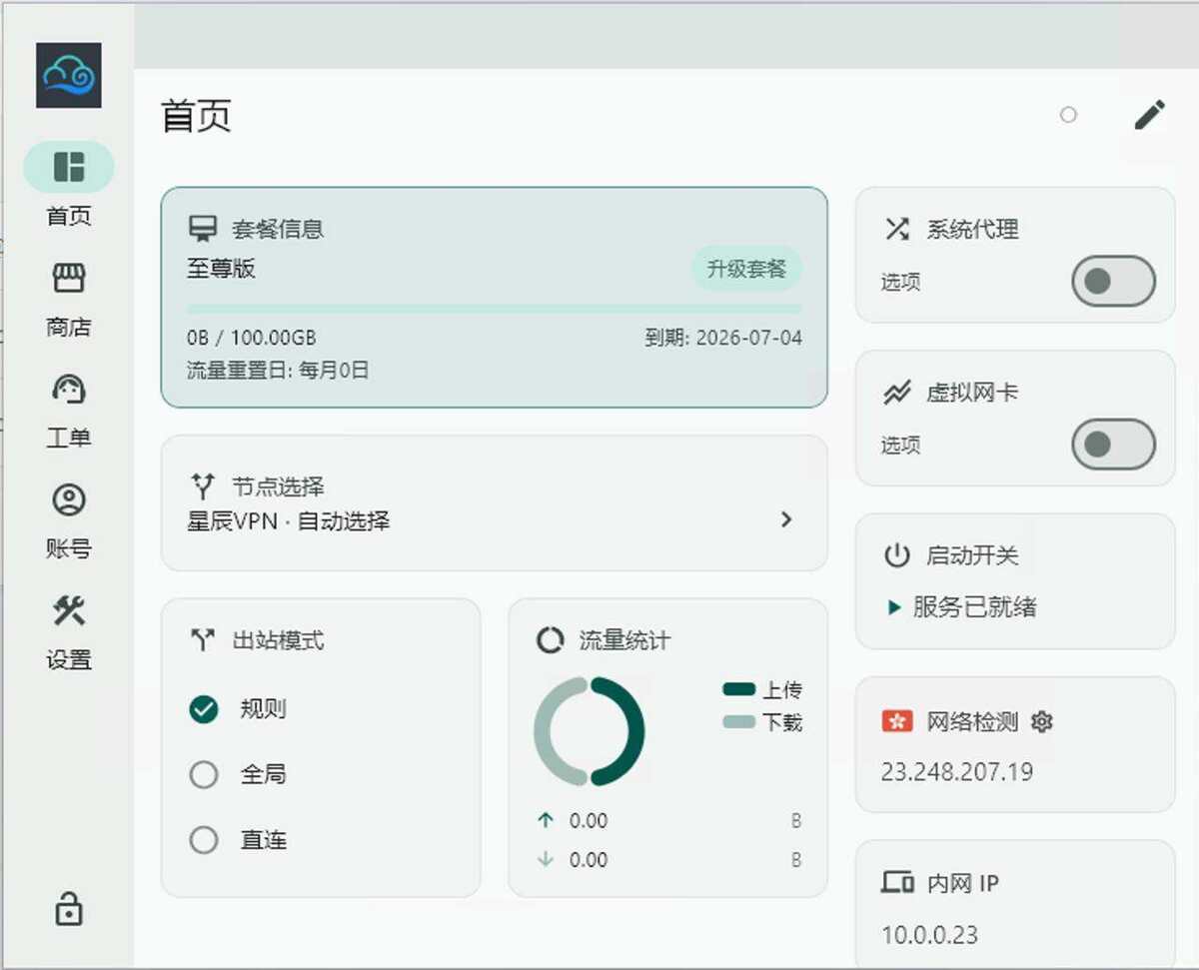Click the 首页 page heading
Viewport: 1199px width, 970px height.
tap(196, 116)
